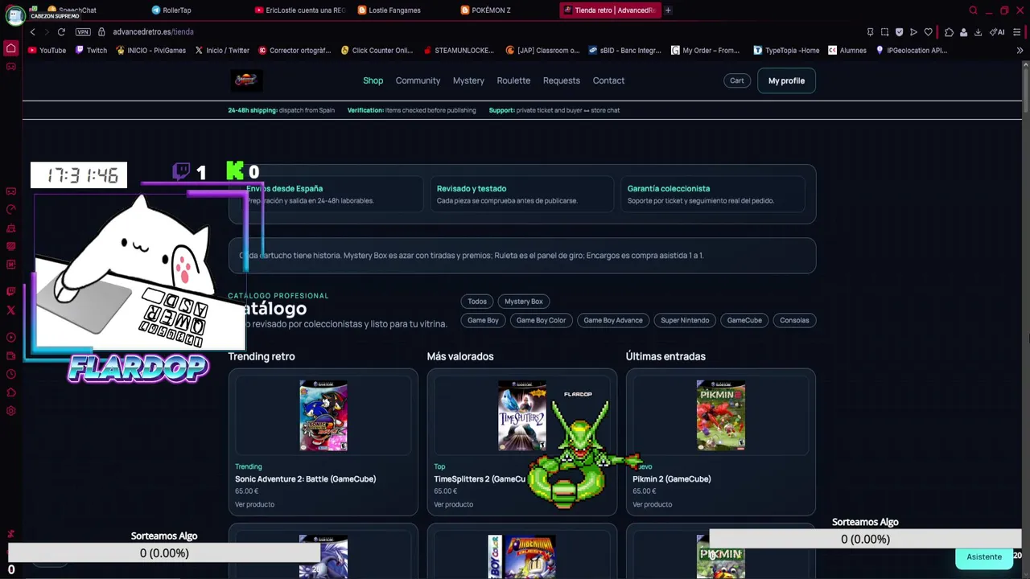1030x579 pixels.
Task: Select the Todos catalog filter
Action: 477,302
